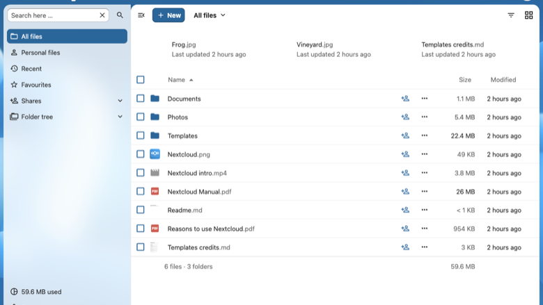Check the Nextcloud intro.mp4 checkbox
The height and width of the screenshot is (305, 543).
[140, 173]
